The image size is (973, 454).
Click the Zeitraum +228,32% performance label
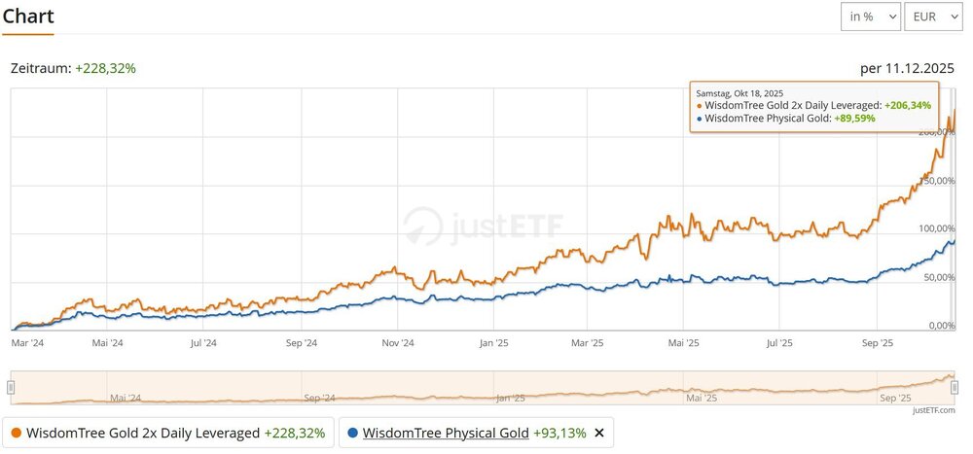pyautogui.click(x=73, y=69)
